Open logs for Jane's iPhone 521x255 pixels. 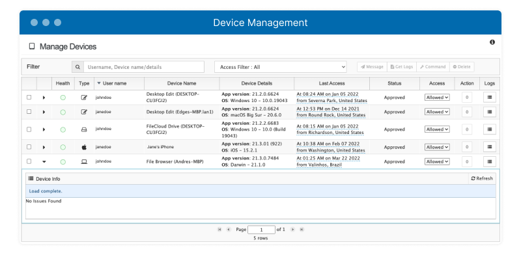coord(490,147)
